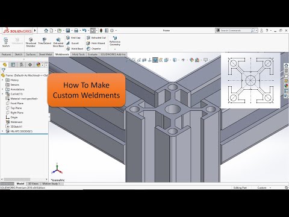Insert a Gusset feature
The width and height of the screenshot is (289, 217).
pyautogui.click(x=73, y=43)
